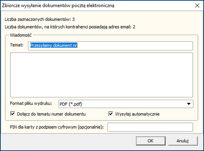Image resolution: width=204 pixels, height=151 pixels.
Task: Toggle the Dołącz do tematu numer dokumentu checkbox
Action: pyautogui.click(x=13, y=114)
